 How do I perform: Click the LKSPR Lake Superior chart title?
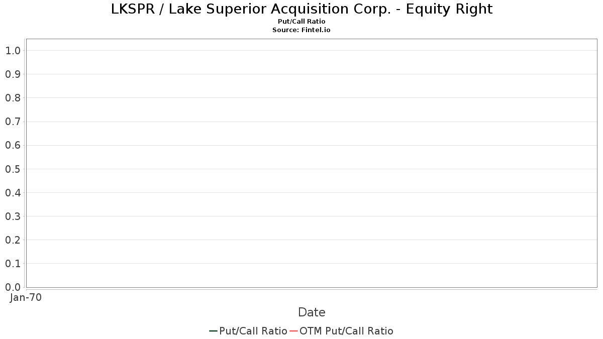coord(301,9)
